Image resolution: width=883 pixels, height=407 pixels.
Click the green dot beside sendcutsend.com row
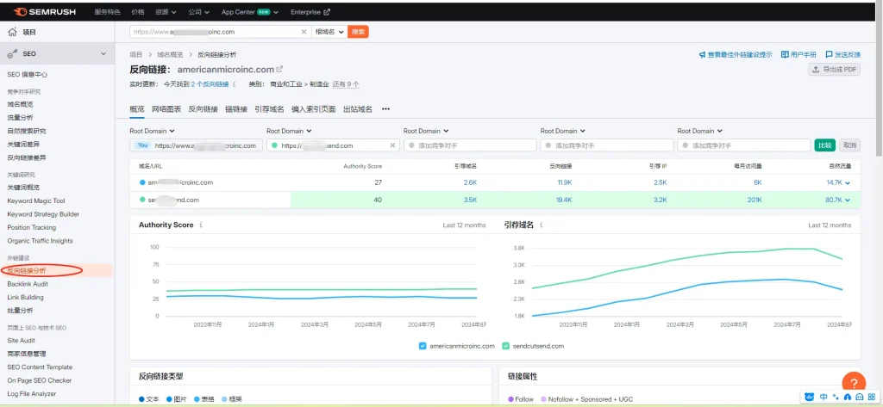[142, 200]
